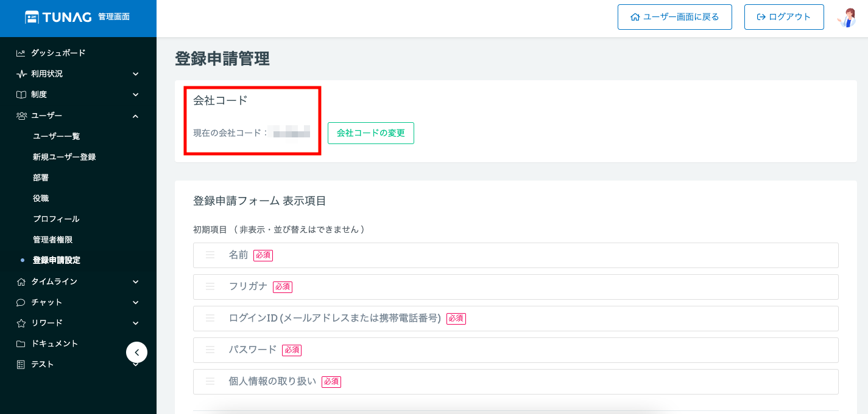This screenshot has height=414, width=868.
Task: Click the 初期項目 note text
Action: pos(279,229)
